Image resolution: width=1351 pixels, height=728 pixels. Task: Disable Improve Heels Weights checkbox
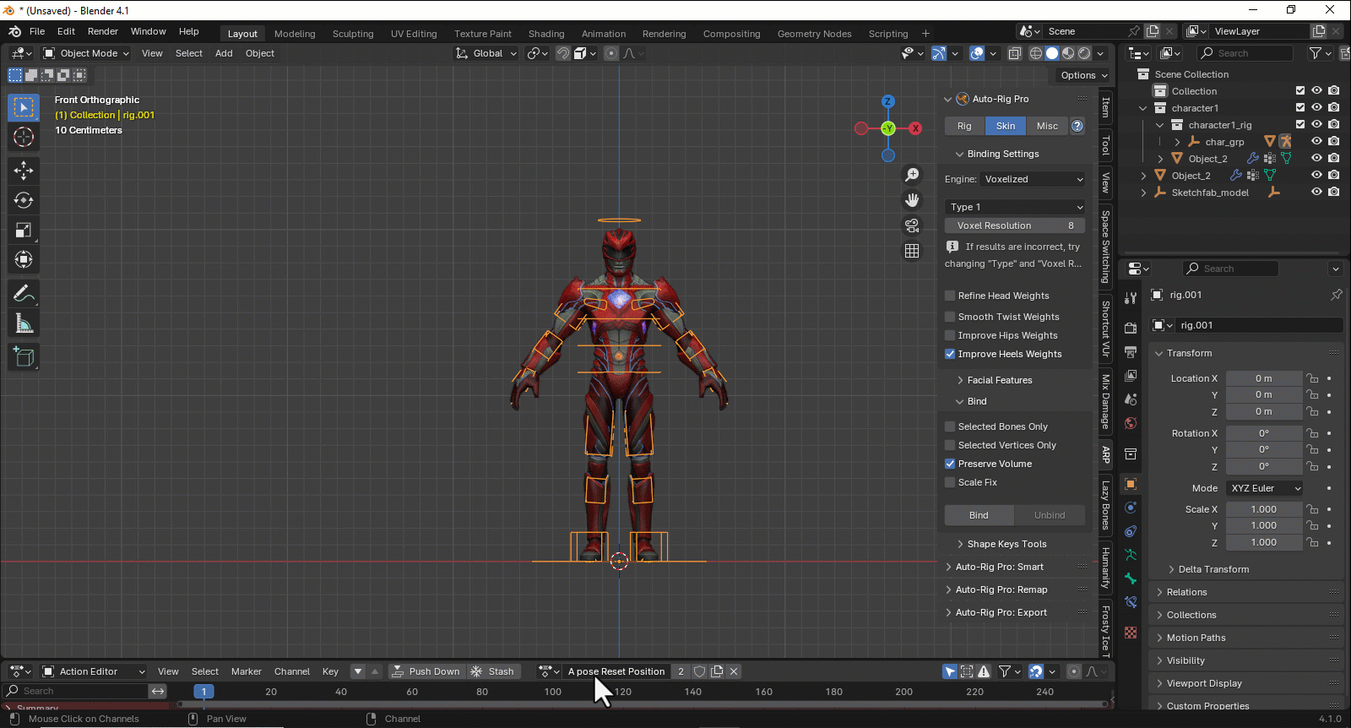pos(950,354)
